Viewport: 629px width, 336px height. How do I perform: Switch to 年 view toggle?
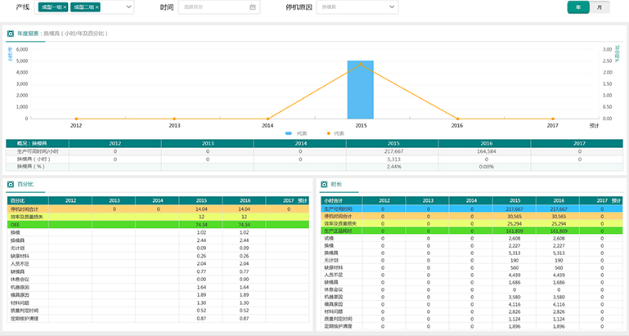point(578,7)
